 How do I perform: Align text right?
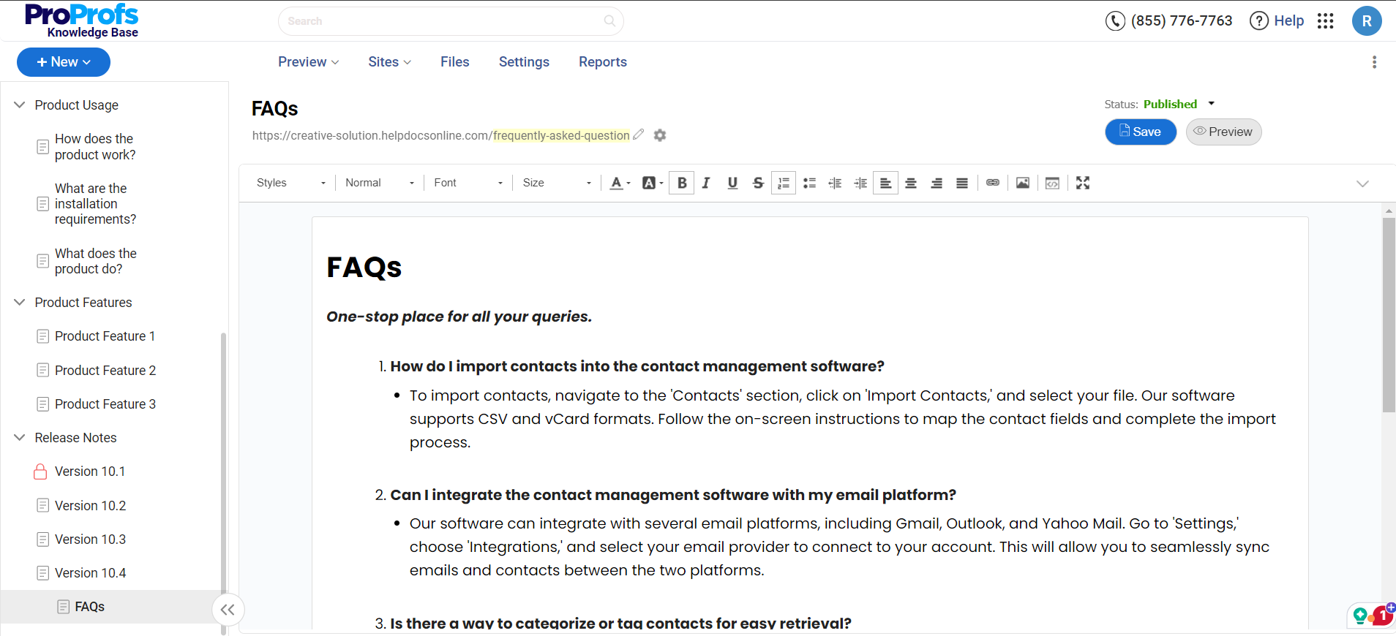click(937, 183)
